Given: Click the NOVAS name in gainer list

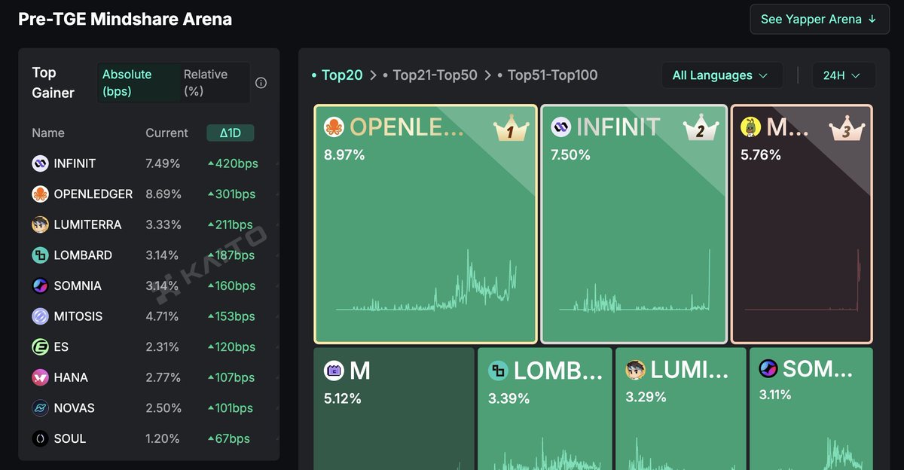Looking at the screenshot, I should (x=74, y=408).
